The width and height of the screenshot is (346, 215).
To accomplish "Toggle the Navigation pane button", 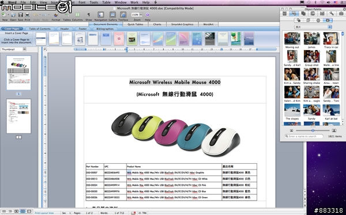I will click(x=100, y=15).
